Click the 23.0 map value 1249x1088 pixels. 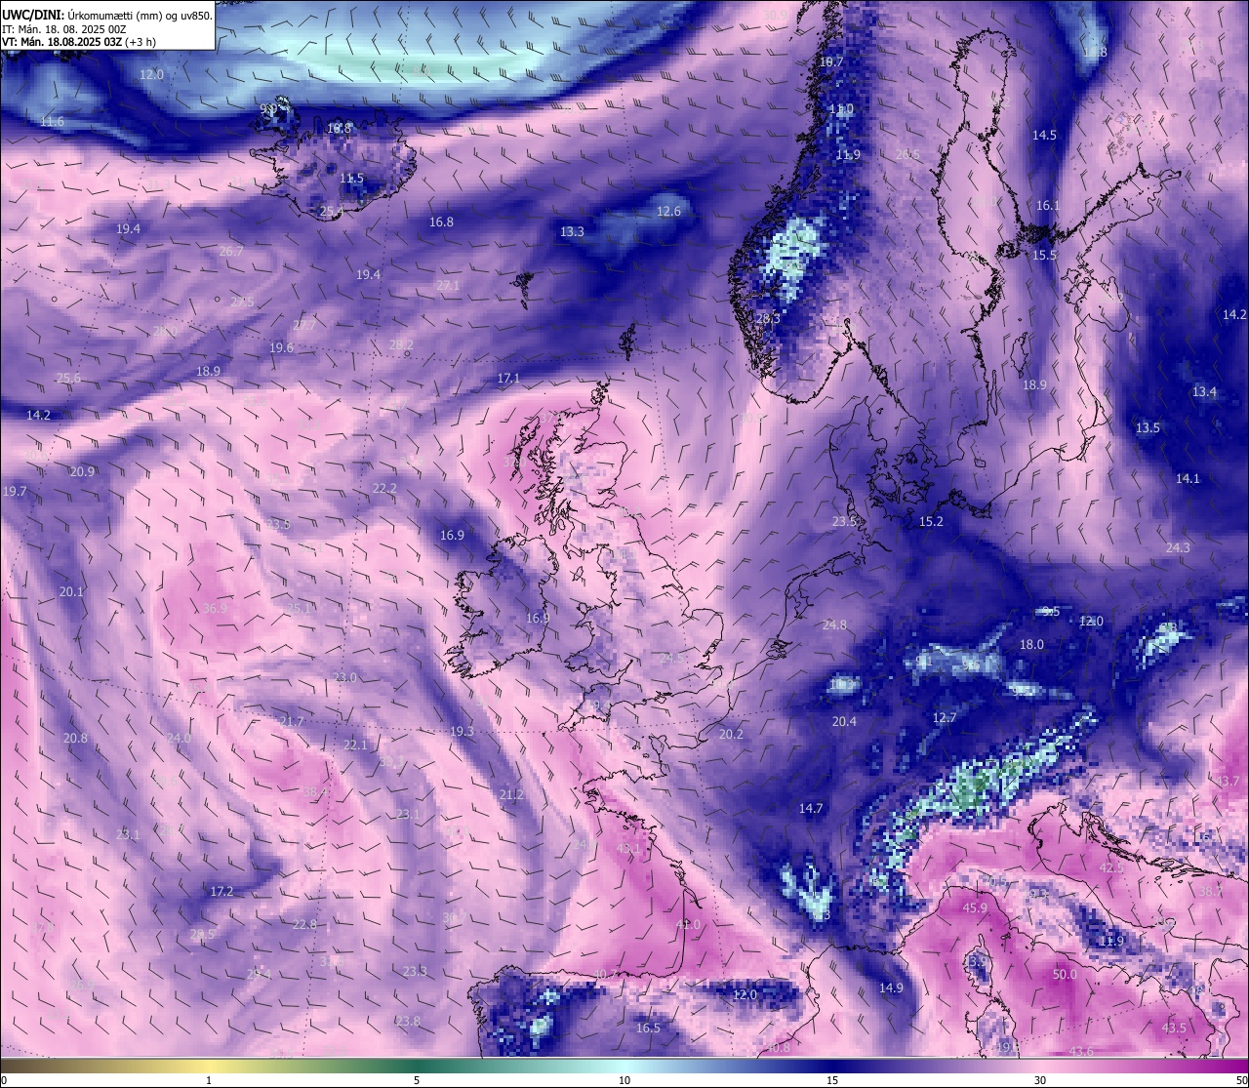(345, 678)
